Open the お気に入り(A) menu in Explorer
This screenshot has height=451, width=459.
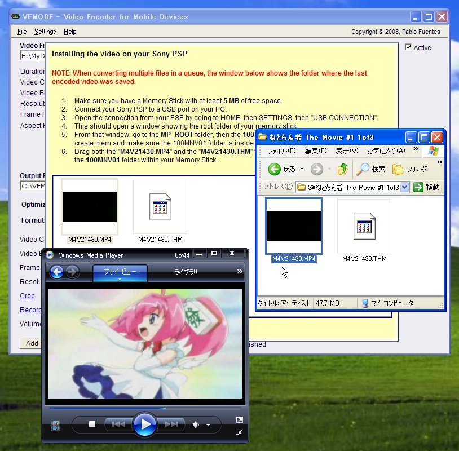point(386,151)
